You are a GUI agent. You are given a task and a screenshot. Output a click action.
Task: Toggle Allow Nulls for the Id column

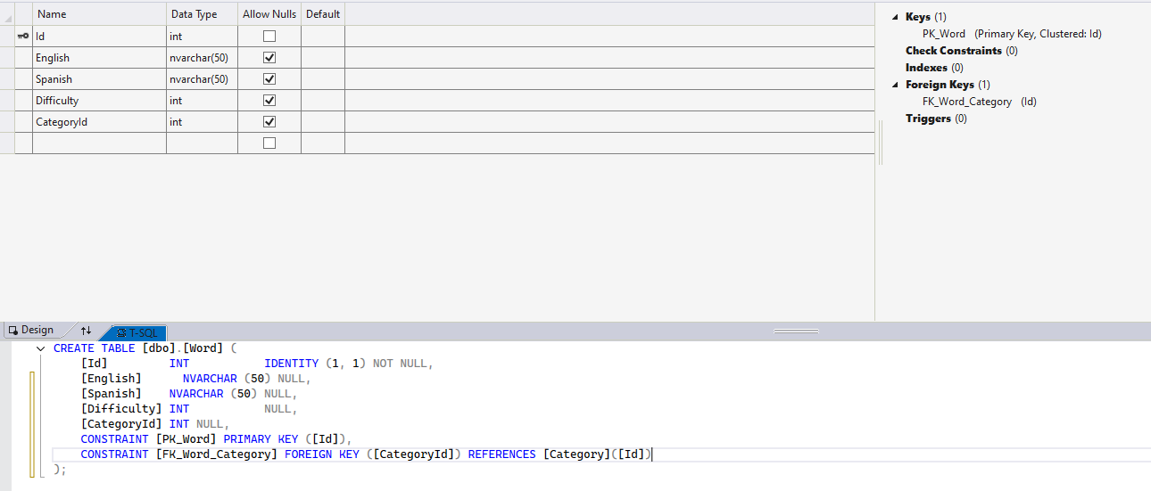point(269,37)
